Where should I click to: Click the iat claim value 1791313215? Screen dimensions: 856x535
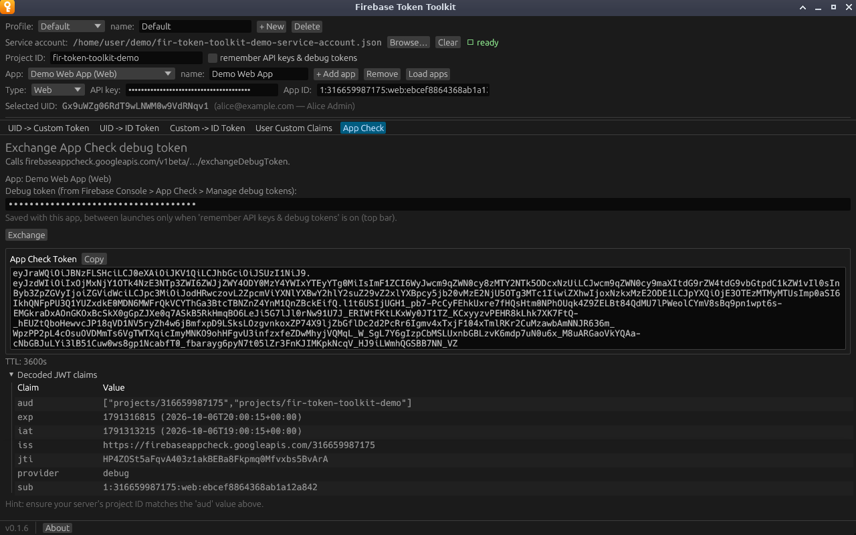tap(202, 431)
